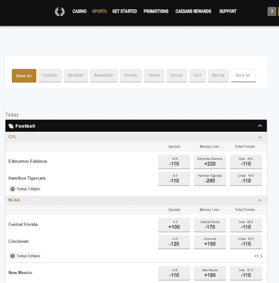Choose Over 60.5 total points bet
The image size is (279, 283).
click(x=246, y=225)
